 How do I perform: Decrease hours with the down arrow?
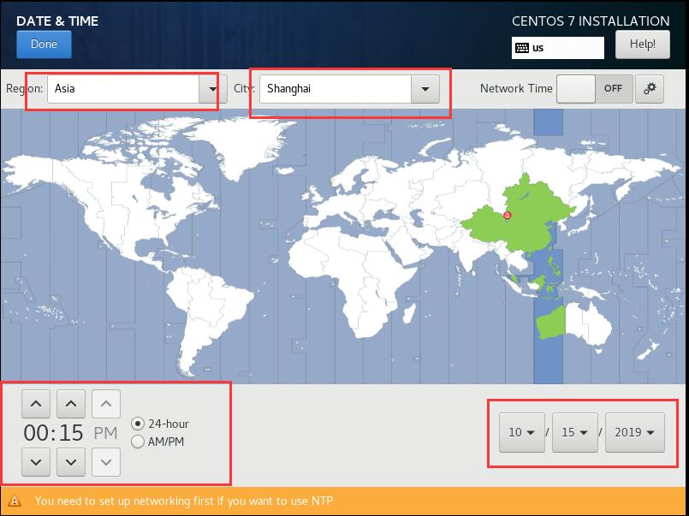(x=35, y=462)
